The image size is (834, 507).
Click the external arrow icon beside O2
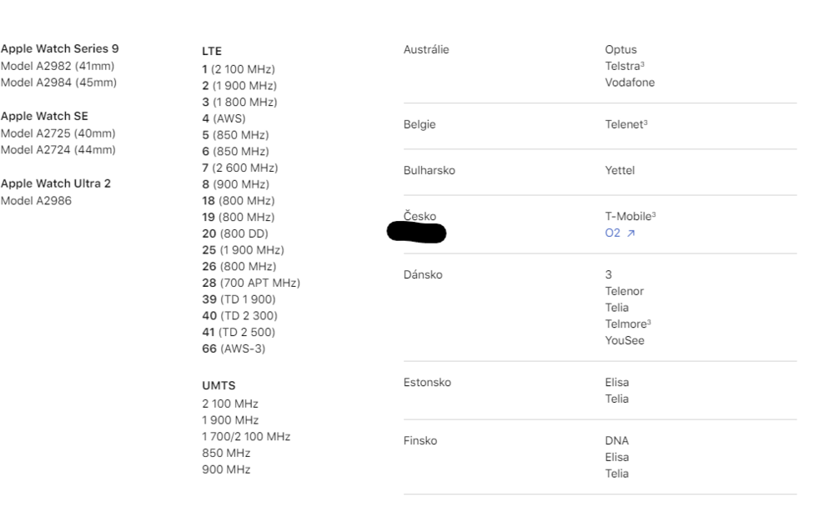(x=631, y=233)
